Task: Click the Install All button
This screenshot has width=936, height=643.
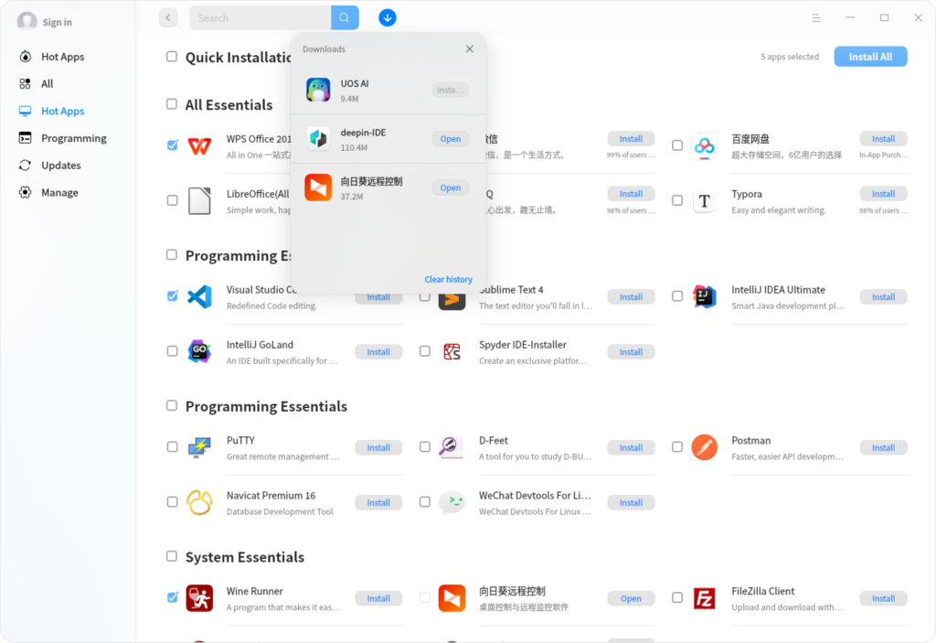Action: (869, 56)
